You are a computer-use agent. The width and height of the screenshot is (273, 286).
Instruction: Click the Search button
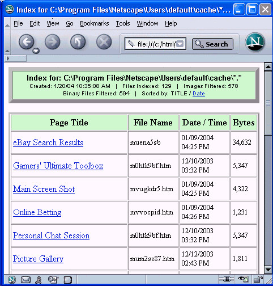pos(212,44)
